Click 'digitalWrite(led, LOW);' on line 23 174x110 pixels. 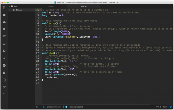(60, 69)
